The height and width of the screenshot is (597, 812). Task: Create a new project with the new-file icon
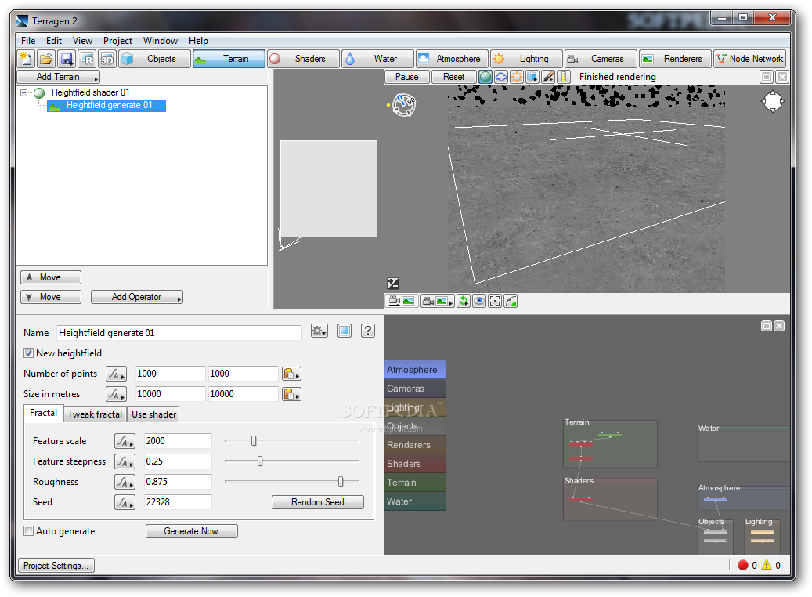[x=26, y=59]
